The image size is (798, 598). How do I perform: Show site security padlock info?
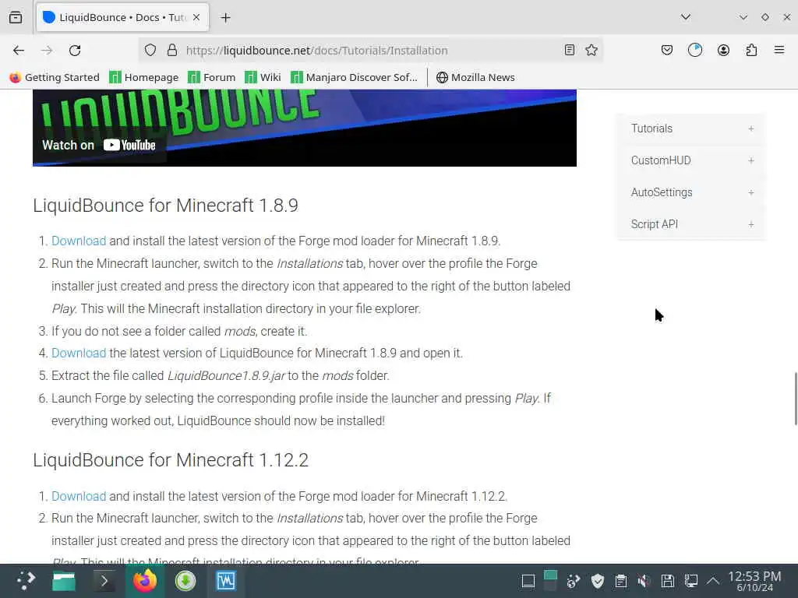pyautogui.click(x=172, y=51)
